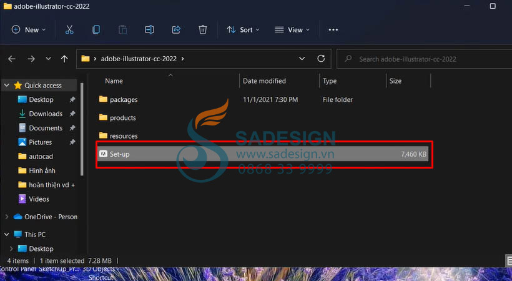The width and height of the screenshot is (512, 281).
Task: Click the Share icon in toolbar
Action: [x=176, y=30]
